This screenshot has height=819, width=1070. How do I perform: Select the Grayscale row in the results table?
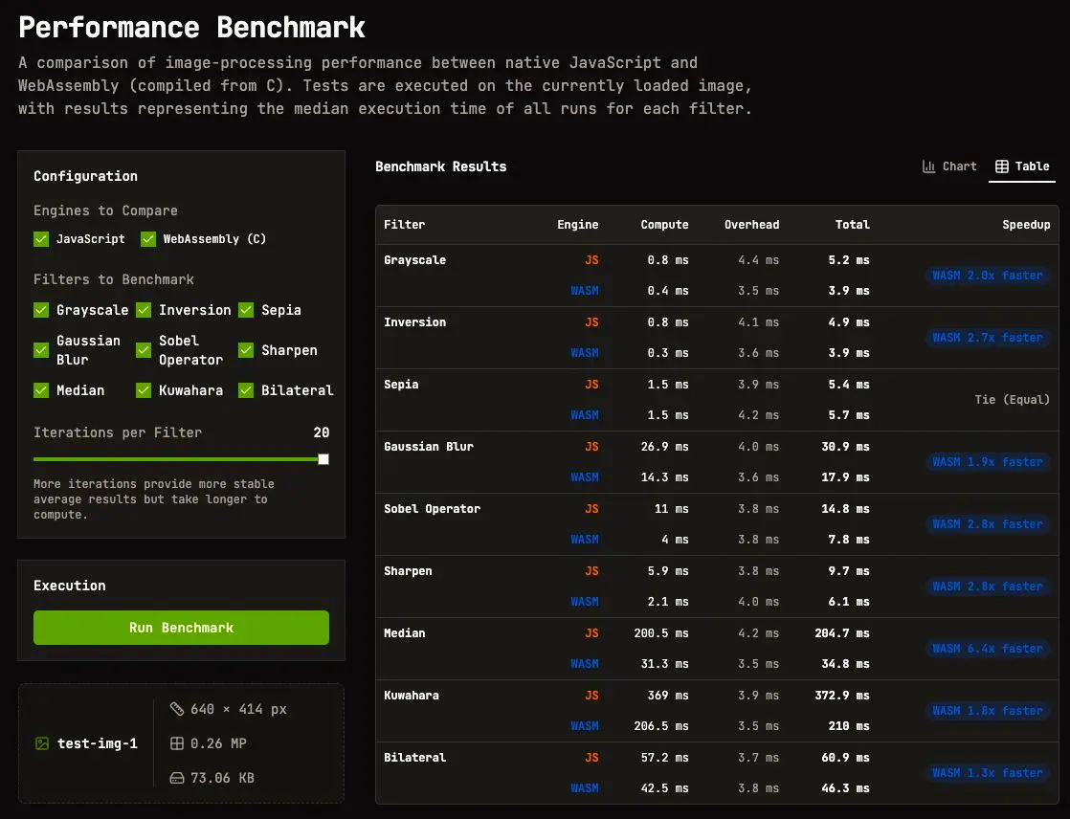pyautogui.click(x=670, y=275)
